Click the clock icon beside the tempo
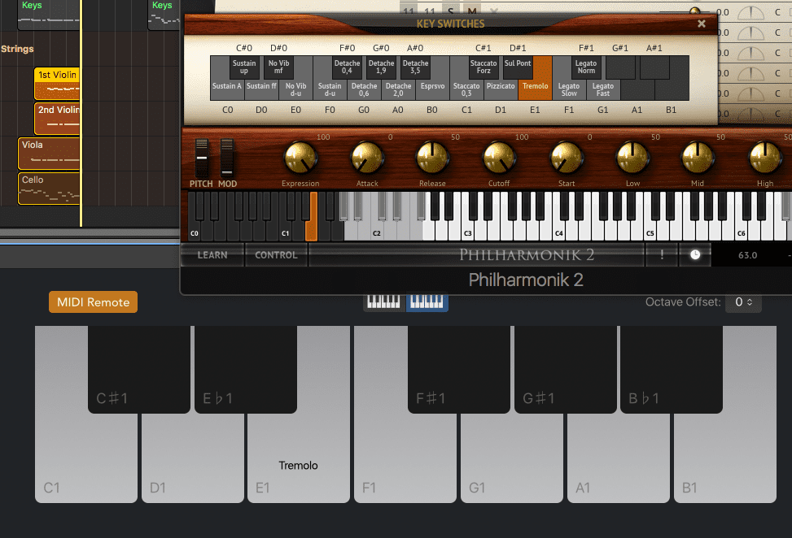This screenshot has height=538, width=792. (695, 254)
